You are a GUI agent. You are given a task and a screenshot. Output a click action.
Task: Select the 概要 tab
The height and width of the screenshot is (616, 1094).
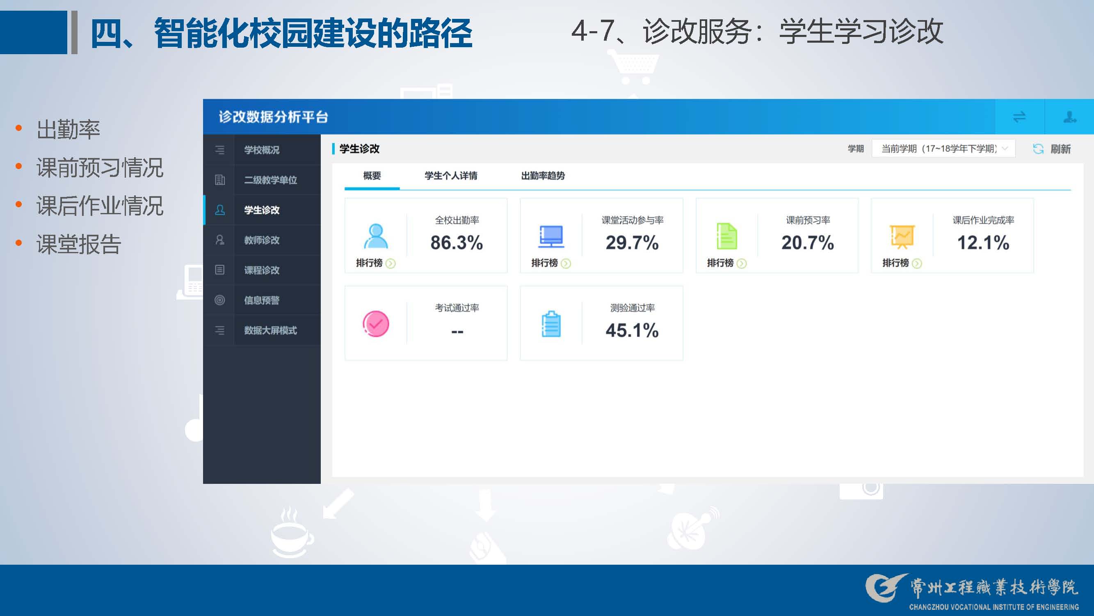(x=372, y=176)
